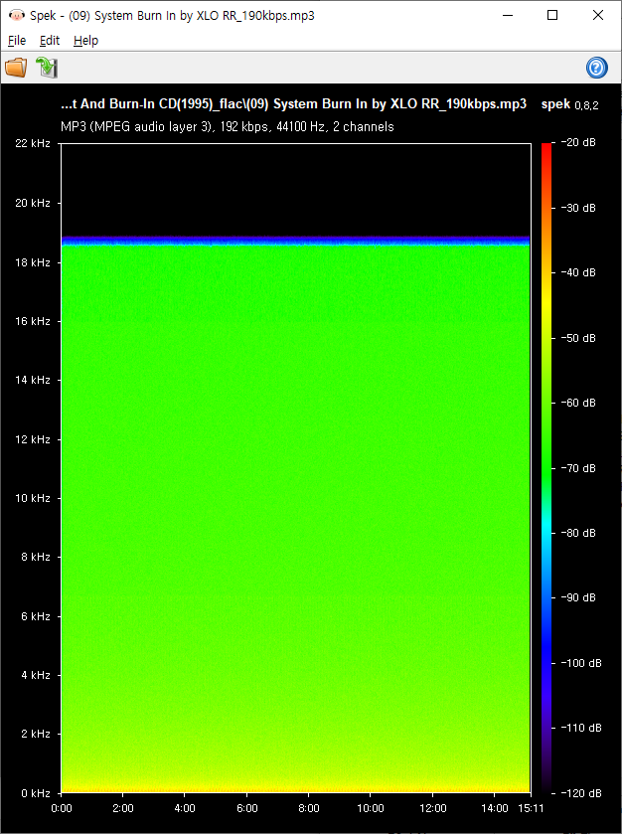
Task: Click the 0:00 time label
Action: coord(62,808)
